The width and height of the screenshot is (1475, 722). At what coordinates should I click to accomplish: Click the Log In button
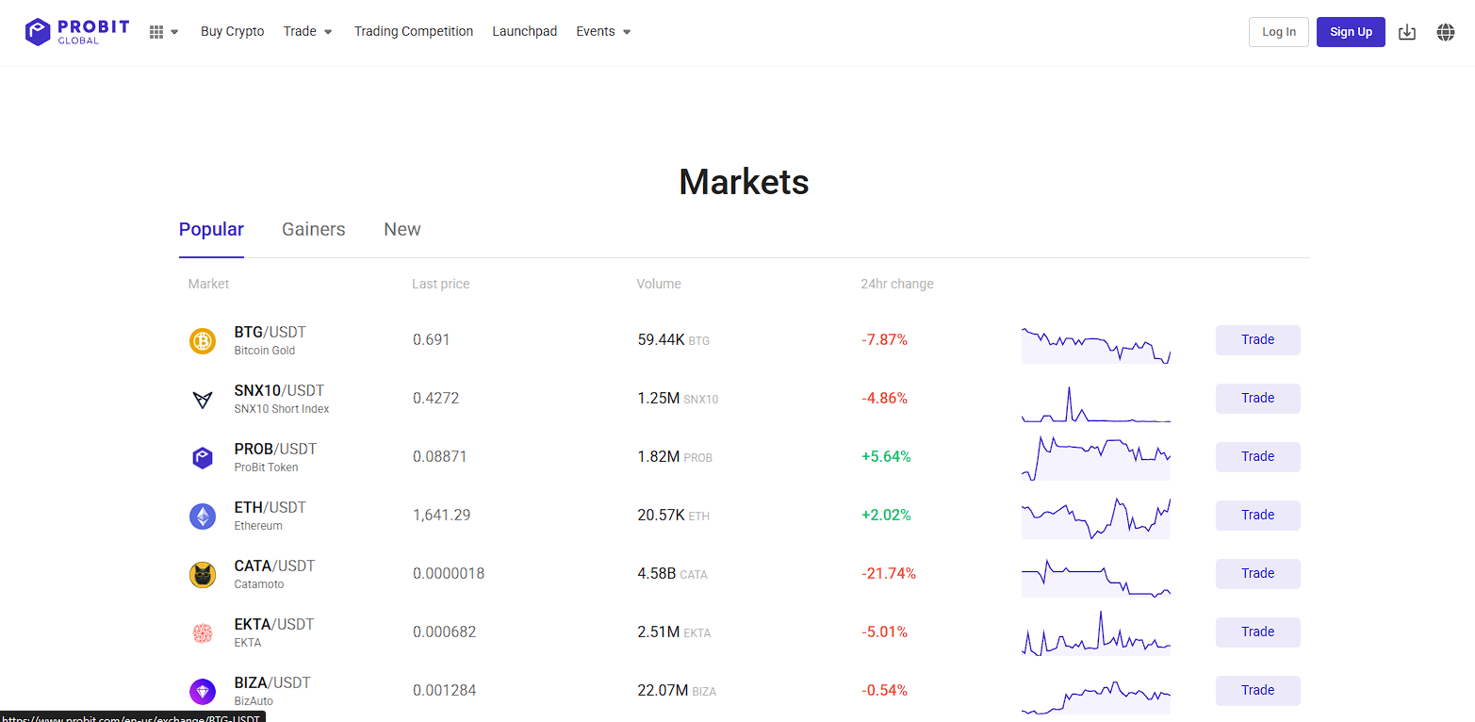pyautogui.click(x=1279, y=32)
